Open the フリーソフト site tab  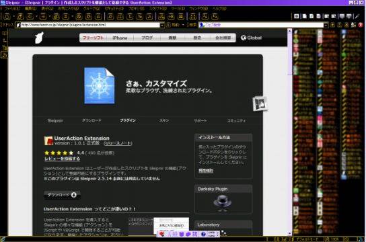point(93,38)
